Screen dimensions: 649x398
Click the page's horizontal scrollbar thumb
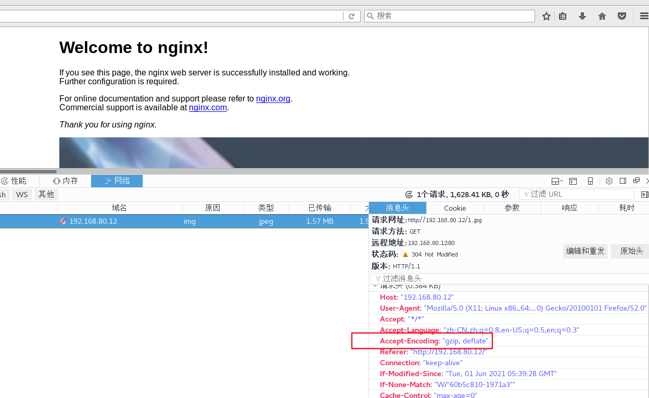click(28, 171)
